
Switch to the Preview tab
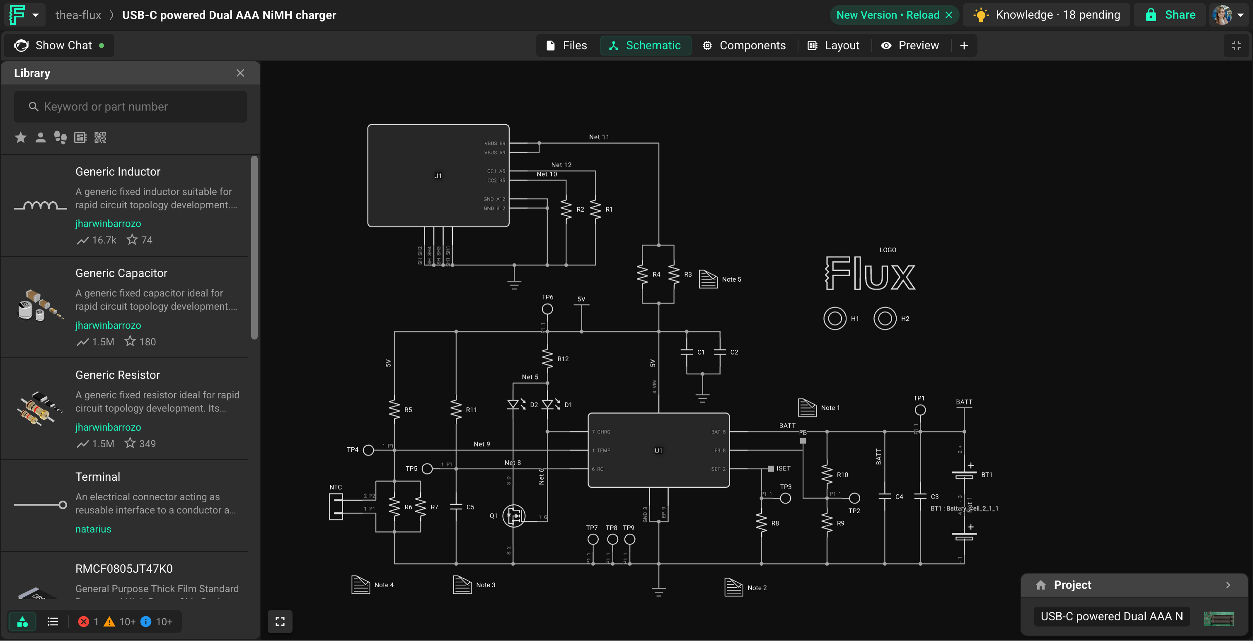point(910,45)
